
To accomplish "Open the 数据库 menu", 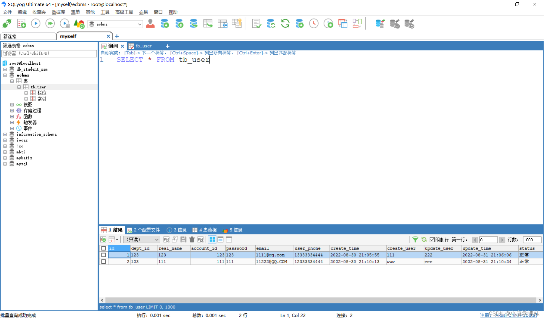I will (58, 12).
